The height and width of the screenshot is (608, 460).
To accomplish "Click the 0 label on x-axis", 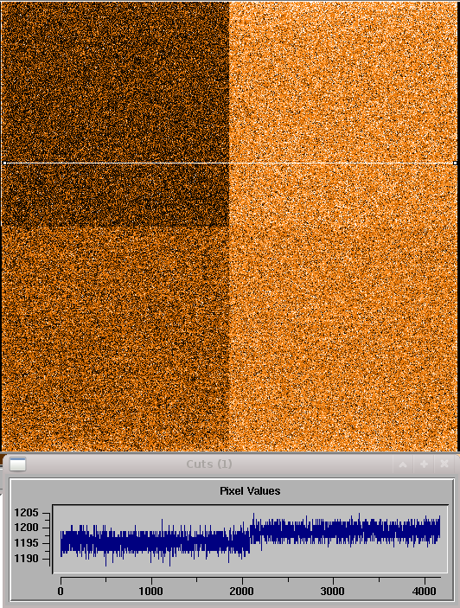I will point(61,591).
